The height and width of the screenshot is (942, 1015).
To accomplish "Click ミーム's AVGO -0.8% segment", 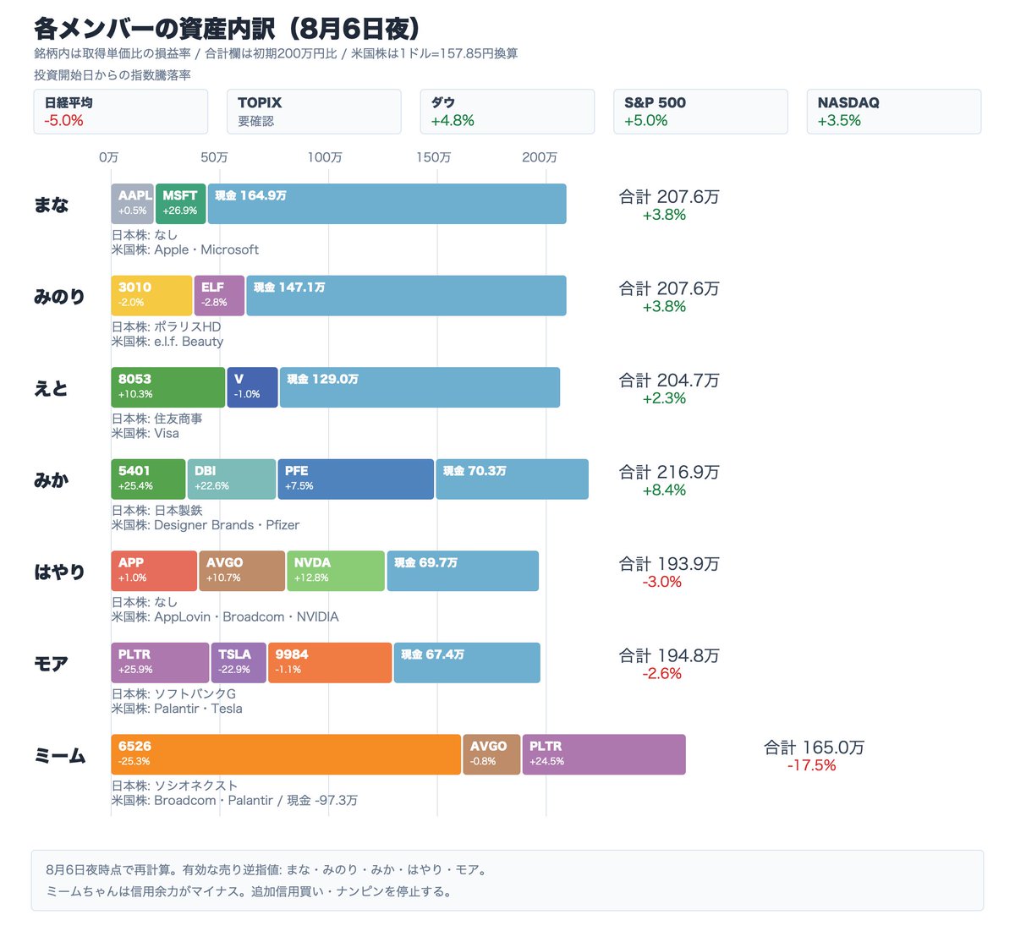I will (x=492, y=754).
